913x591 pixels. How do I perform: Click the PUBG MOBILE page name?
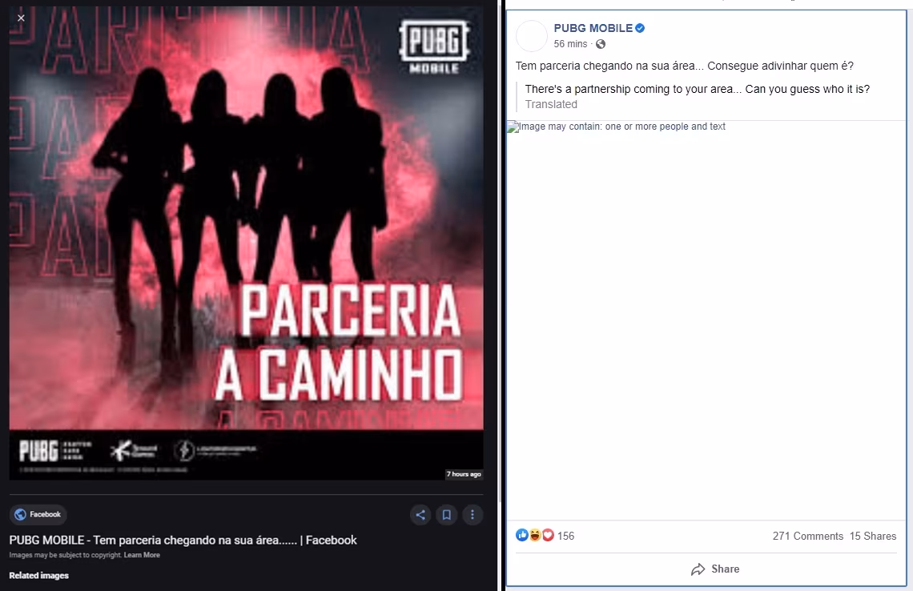click(593, 28)
